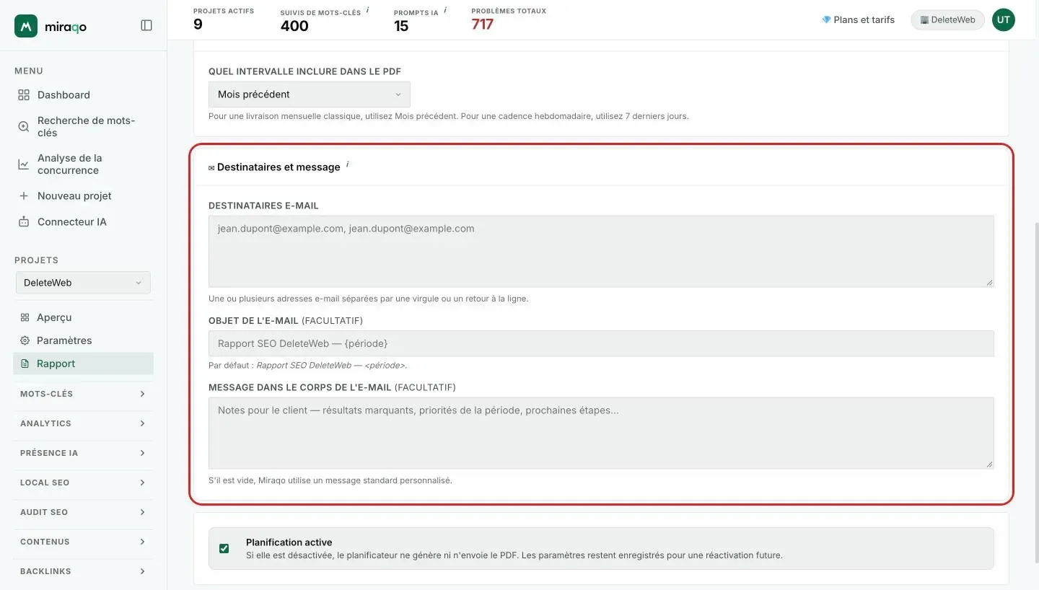The width and height of the screenshot is (1039, 590).
Task: Expand the Backlinks sidebar section
Action: 83,571
